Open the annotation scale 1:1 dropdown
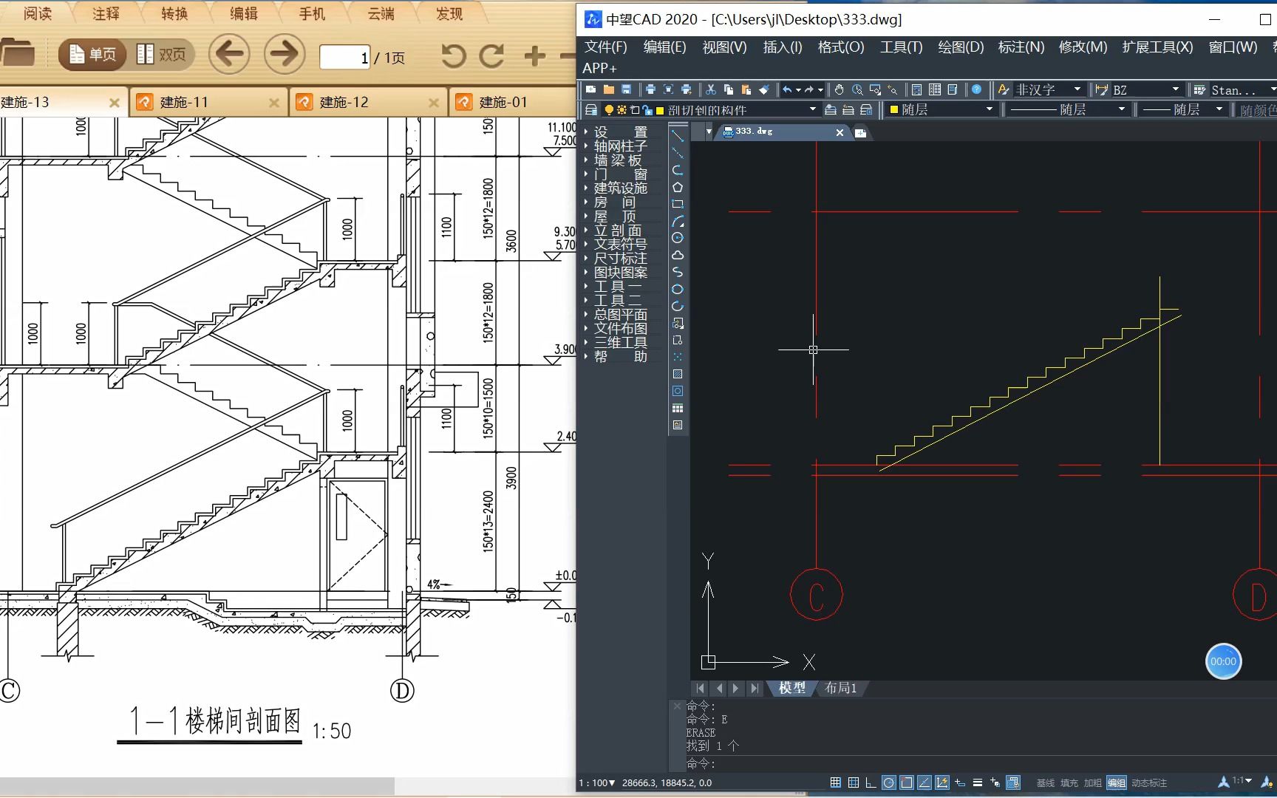This screenshot has height=798, width=1277. point(1242,780)
